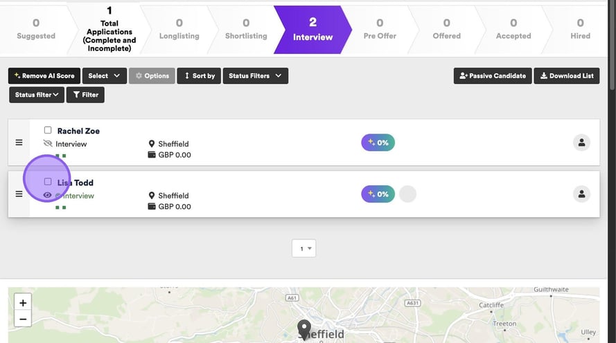The image size is (616, 343).
Task: Click the grey circle beside Lisa's score
Action: point(407,194)
